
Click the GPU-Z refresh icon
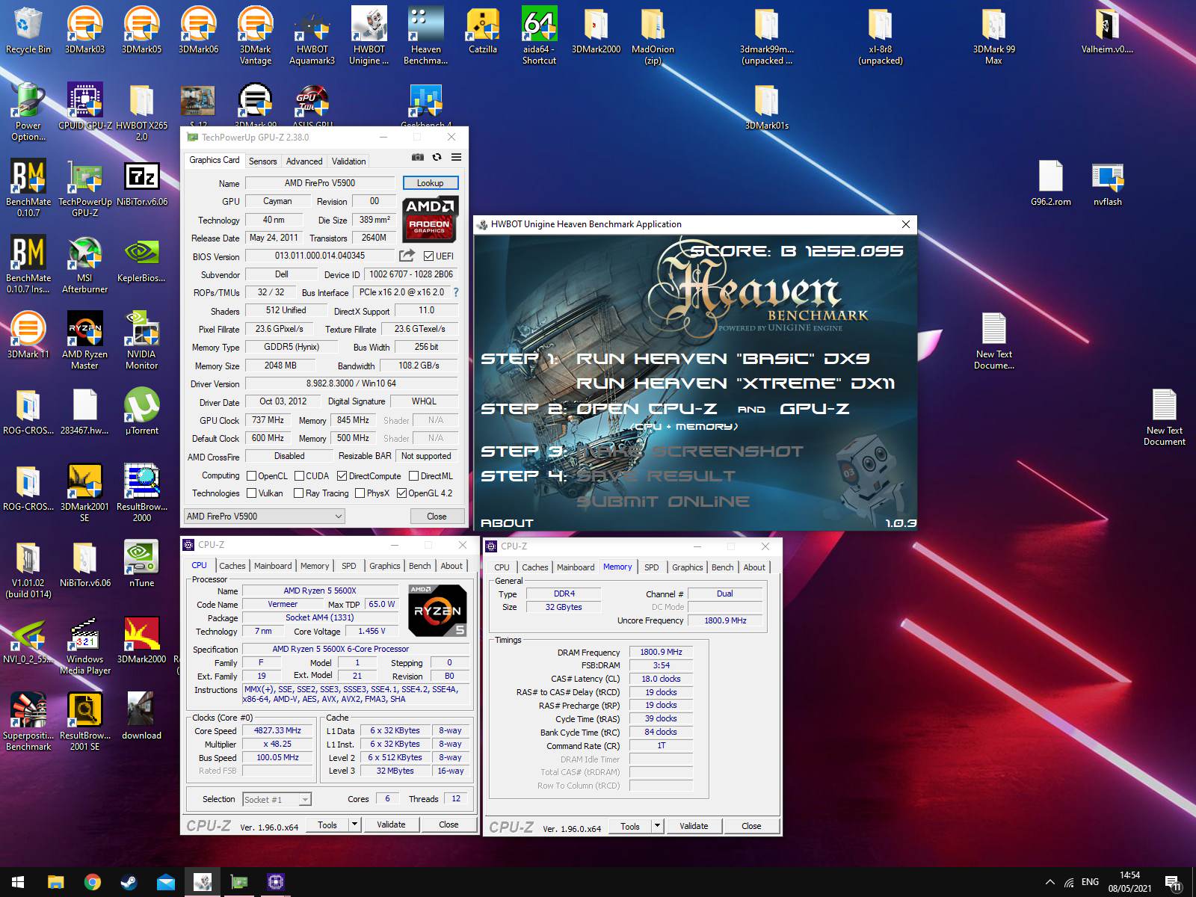click(x=437, y=157)
